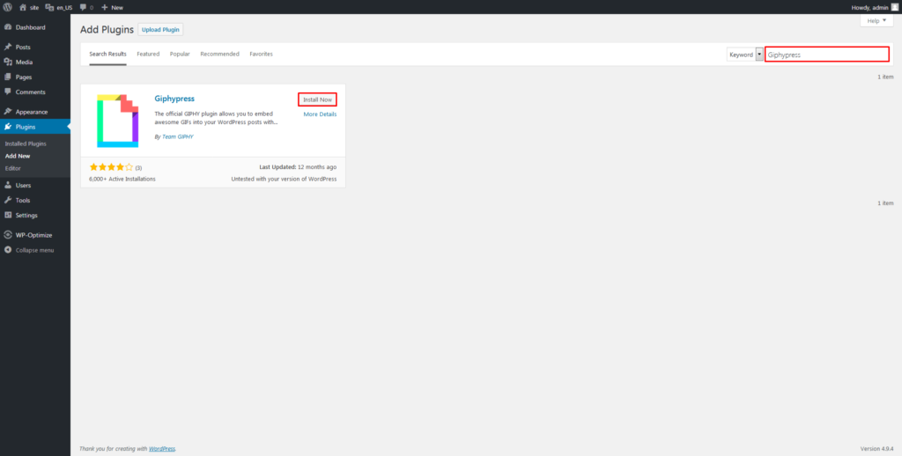Click the plus New icon
Image resolution: width=902 pixels, height=456 pixels.
coord(105,7)
